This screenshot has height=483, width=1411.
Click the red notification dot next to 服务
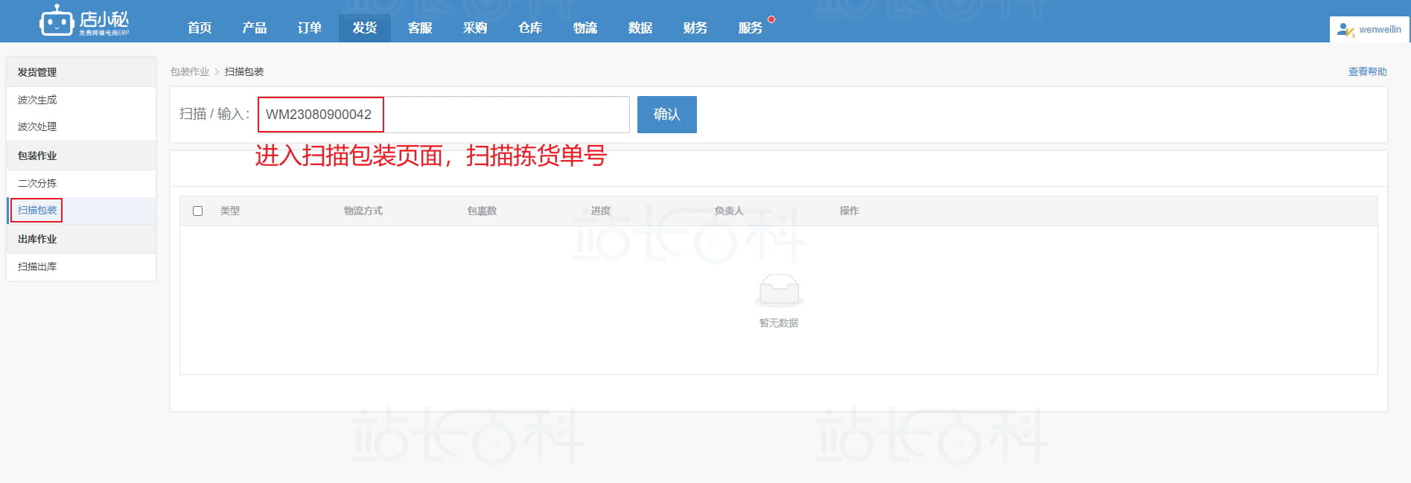[x=771, y=19]
